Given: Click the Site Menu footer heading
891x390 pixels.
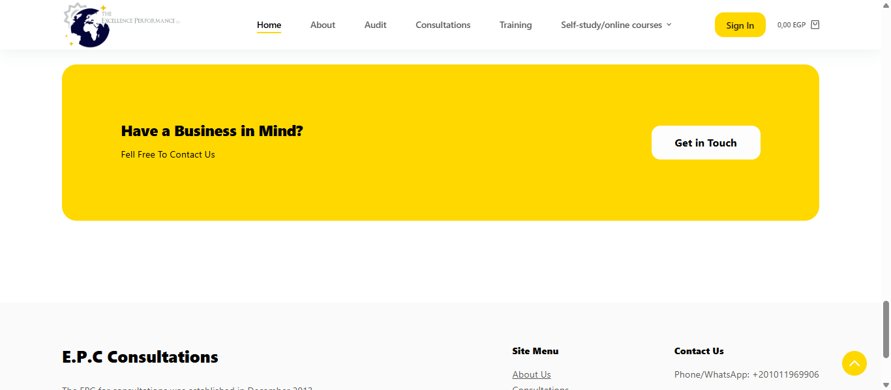Looking at the screenshot, I should click(x=535, y=351).
